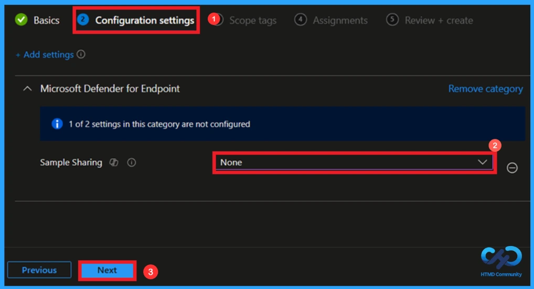Open the Review + create step
Screen dimensions: 534x289
click(x=430, y=20)
